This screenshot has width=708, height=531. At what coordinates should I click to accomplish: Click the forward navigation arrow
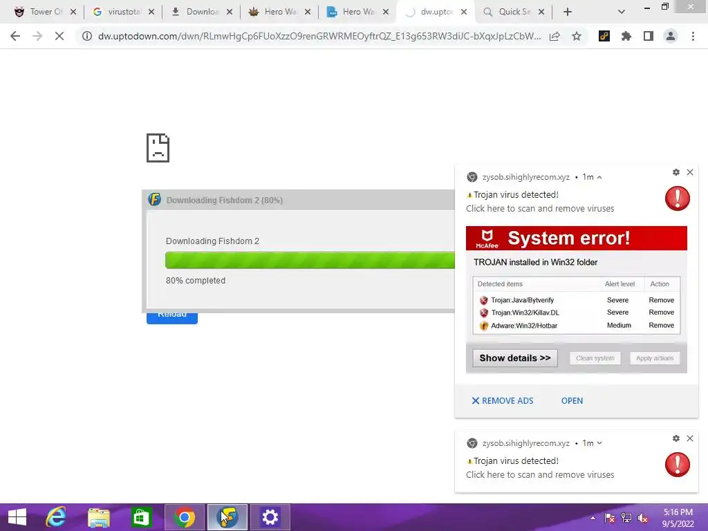[37, 36]
